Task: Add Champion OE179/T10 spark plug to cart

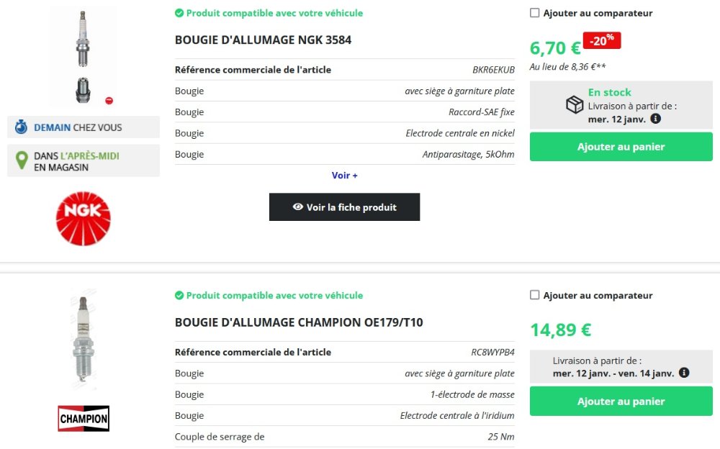Action: (621, 402)
